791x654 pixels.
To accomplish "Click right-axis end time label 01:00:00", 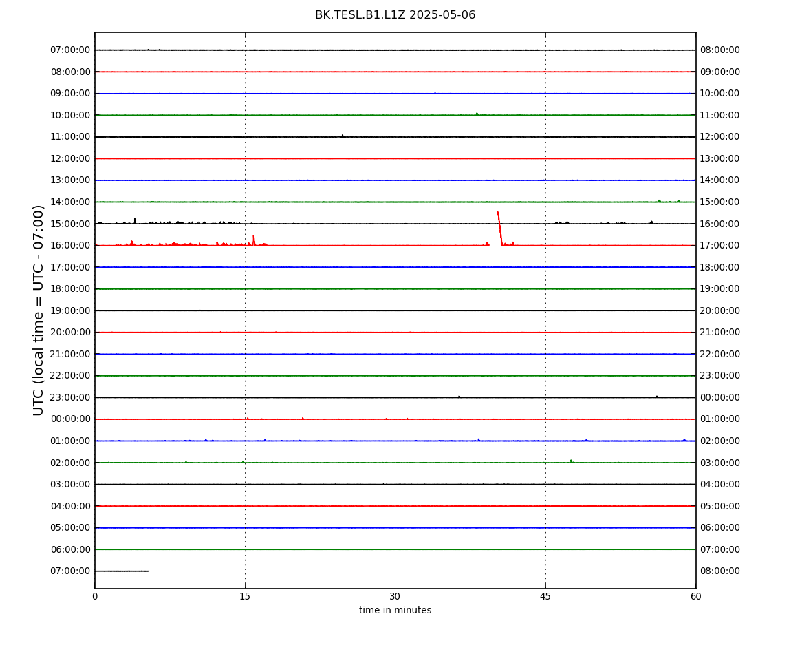I will [x=720, y=419].
